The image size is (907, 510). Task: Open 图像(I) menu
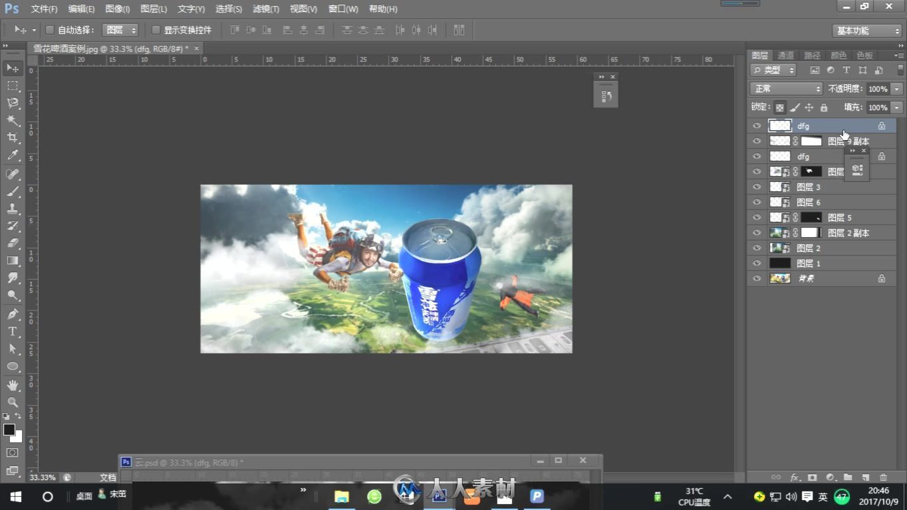[x=118, y=9]
